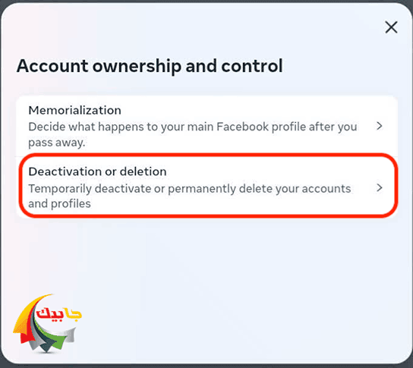
Task: Click the X icon at dialog corner
Action: tap(391, 27)
